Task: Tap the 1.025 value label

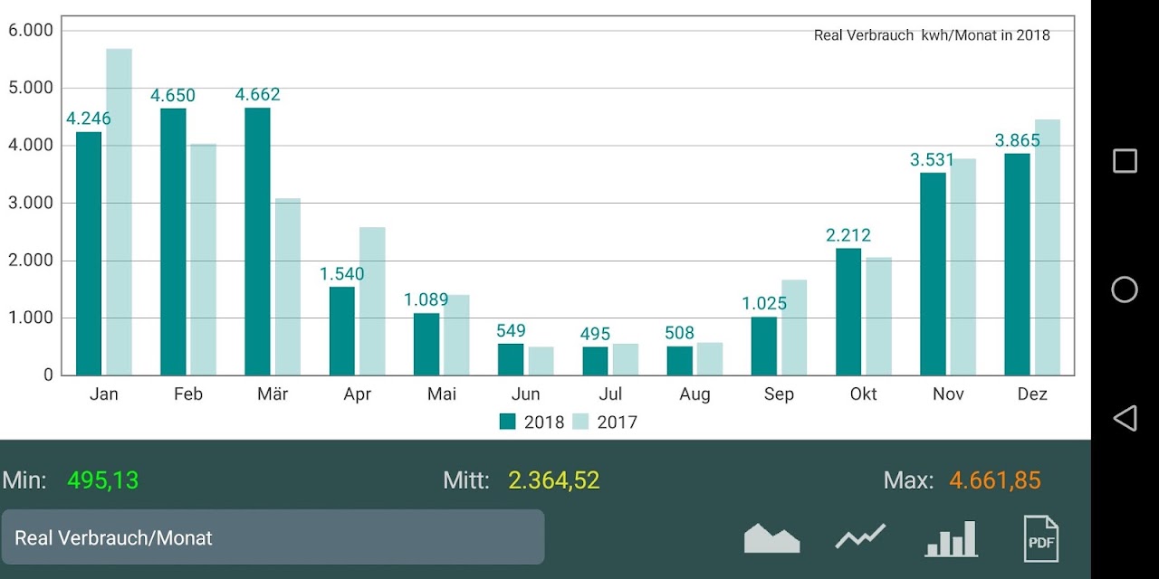Action: click(764, 304)
